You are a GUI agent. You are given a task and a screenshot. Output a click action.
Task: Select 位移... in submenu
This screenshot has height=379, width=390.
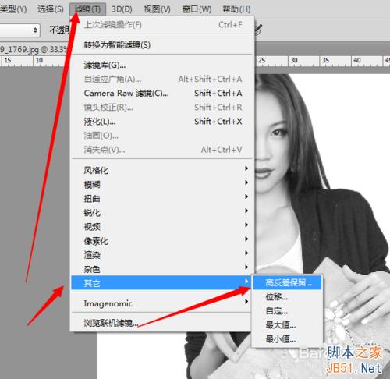click(287, 296)
